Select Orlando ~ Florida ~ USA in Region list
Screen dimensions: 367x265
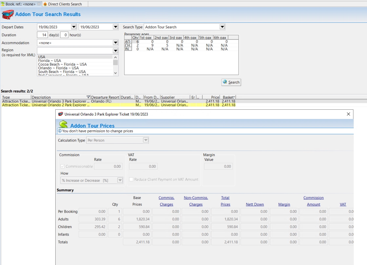click(x=58, y=68)
